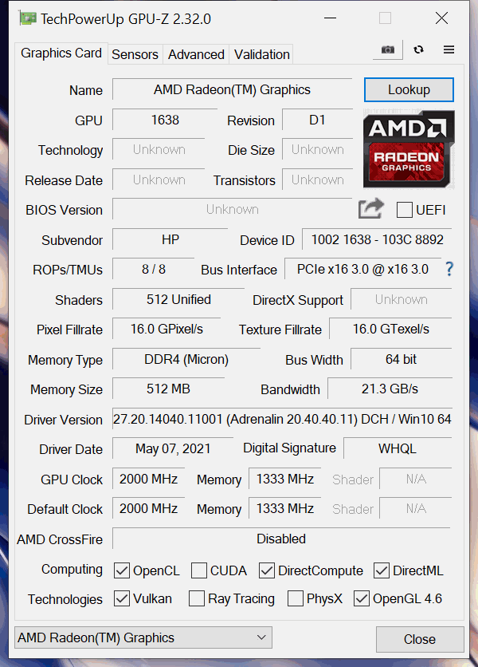Click the screenshot camera icon
Image resolution: width=478 pixels, height=667 pixels.
[387, 49]
